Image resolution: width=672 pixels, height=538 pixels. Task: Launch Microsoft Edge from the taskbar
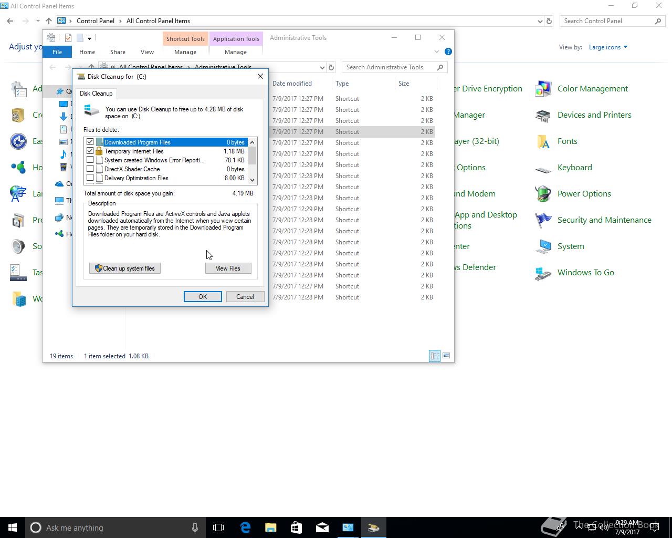click(x=245, y=527)
